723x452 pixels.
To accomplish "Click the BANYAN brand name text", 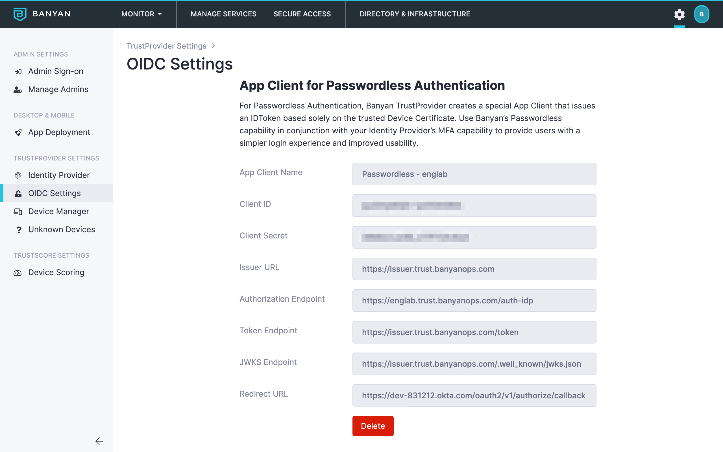I will (51, 14).
